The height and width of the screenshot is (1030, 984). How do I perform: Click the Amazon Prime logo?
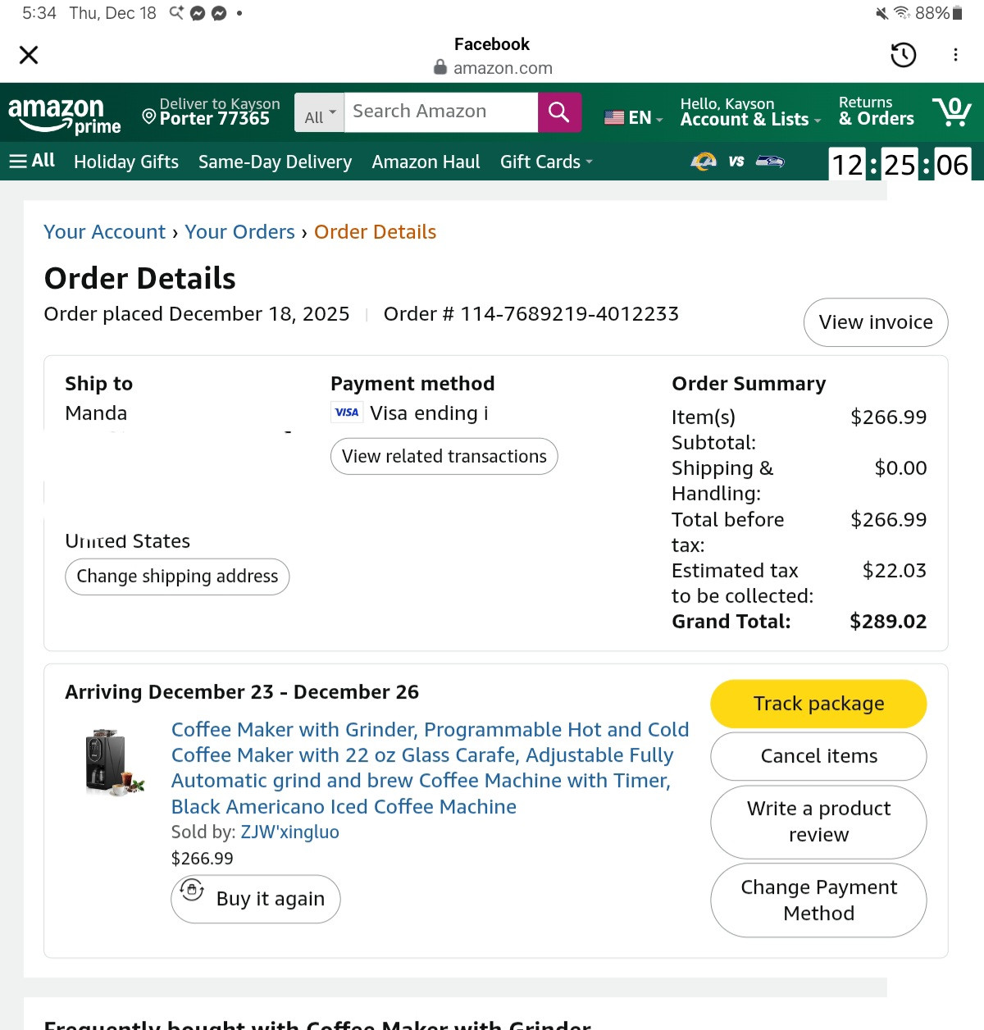click(x=65, y=115)
